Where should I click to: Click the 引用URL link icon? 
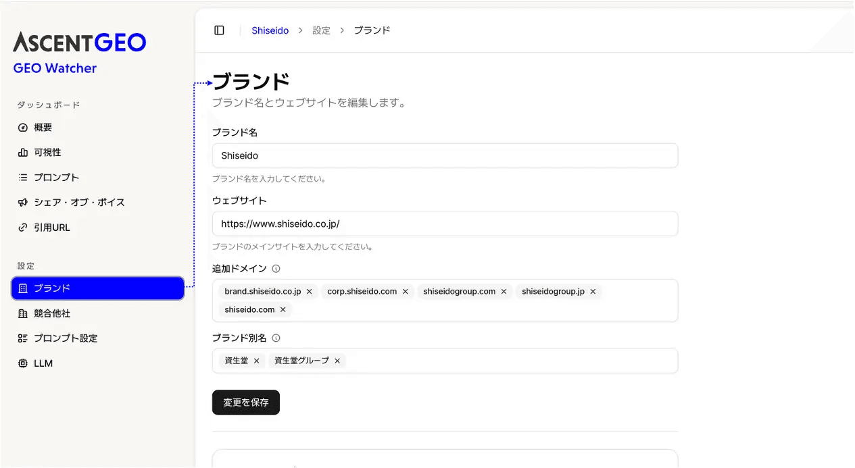[23, 228]
